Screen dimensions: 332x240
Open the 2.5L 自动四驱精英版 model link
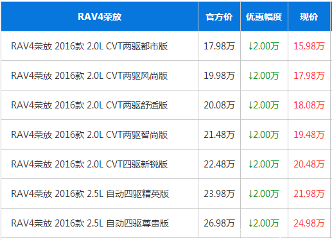click(x=90, y=194)
